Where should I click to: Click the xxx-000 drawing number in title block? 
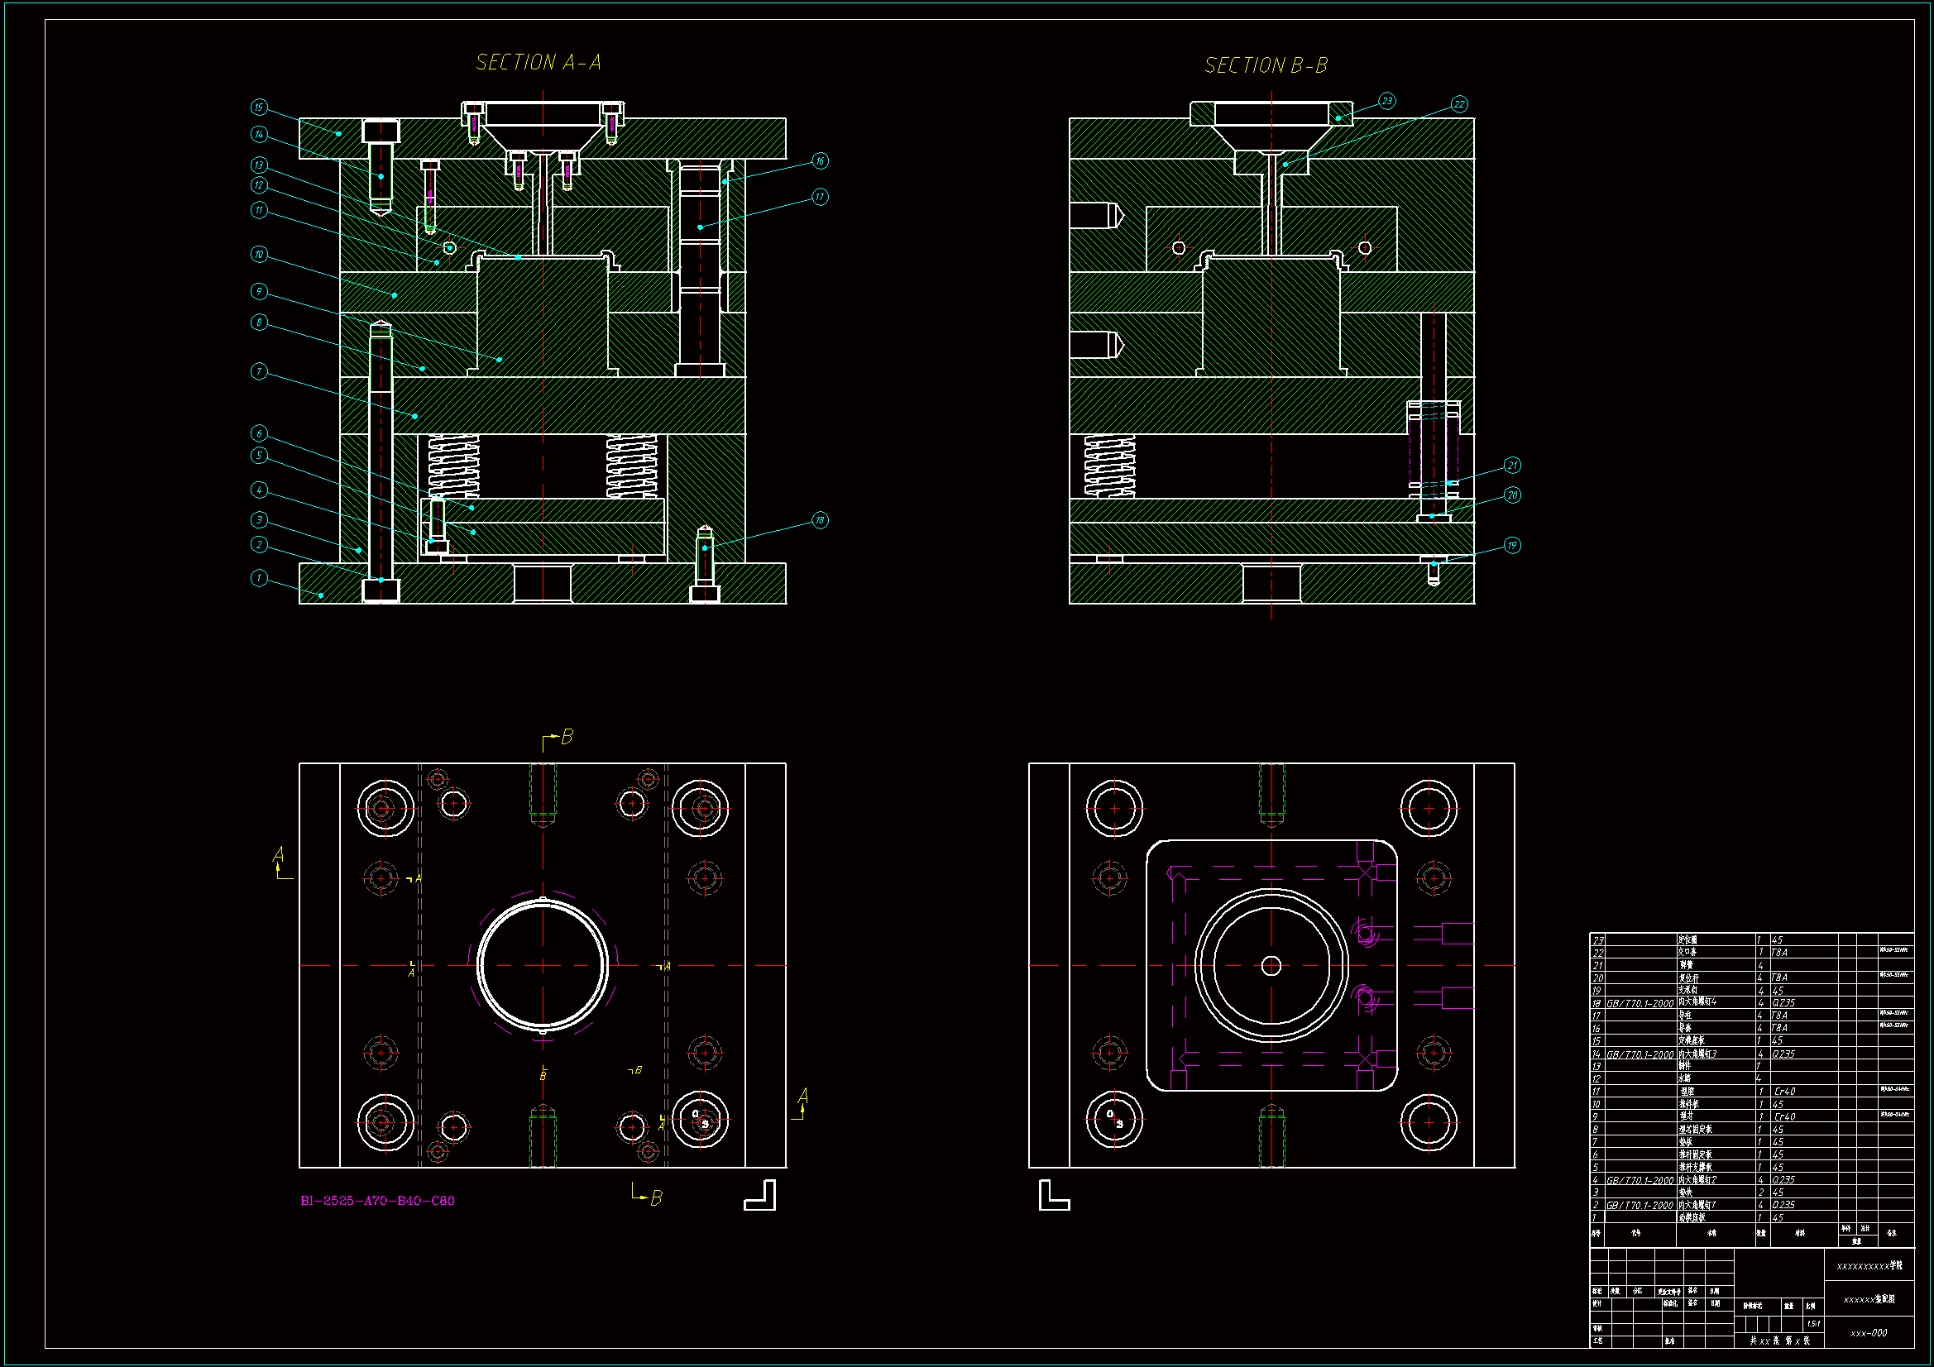(x=1869, y=1333)
